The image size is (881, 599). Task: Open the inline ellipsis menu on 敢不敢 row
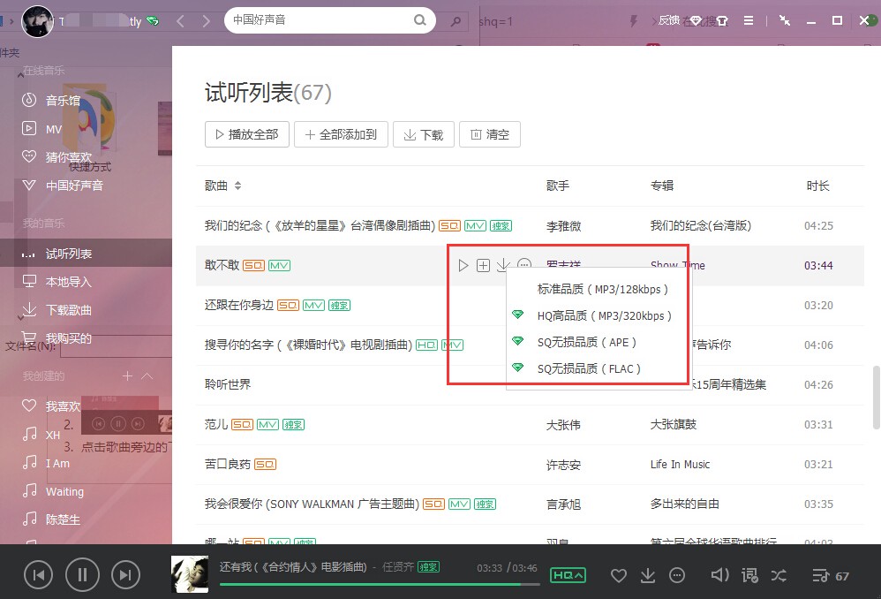[x=524, y=264]
